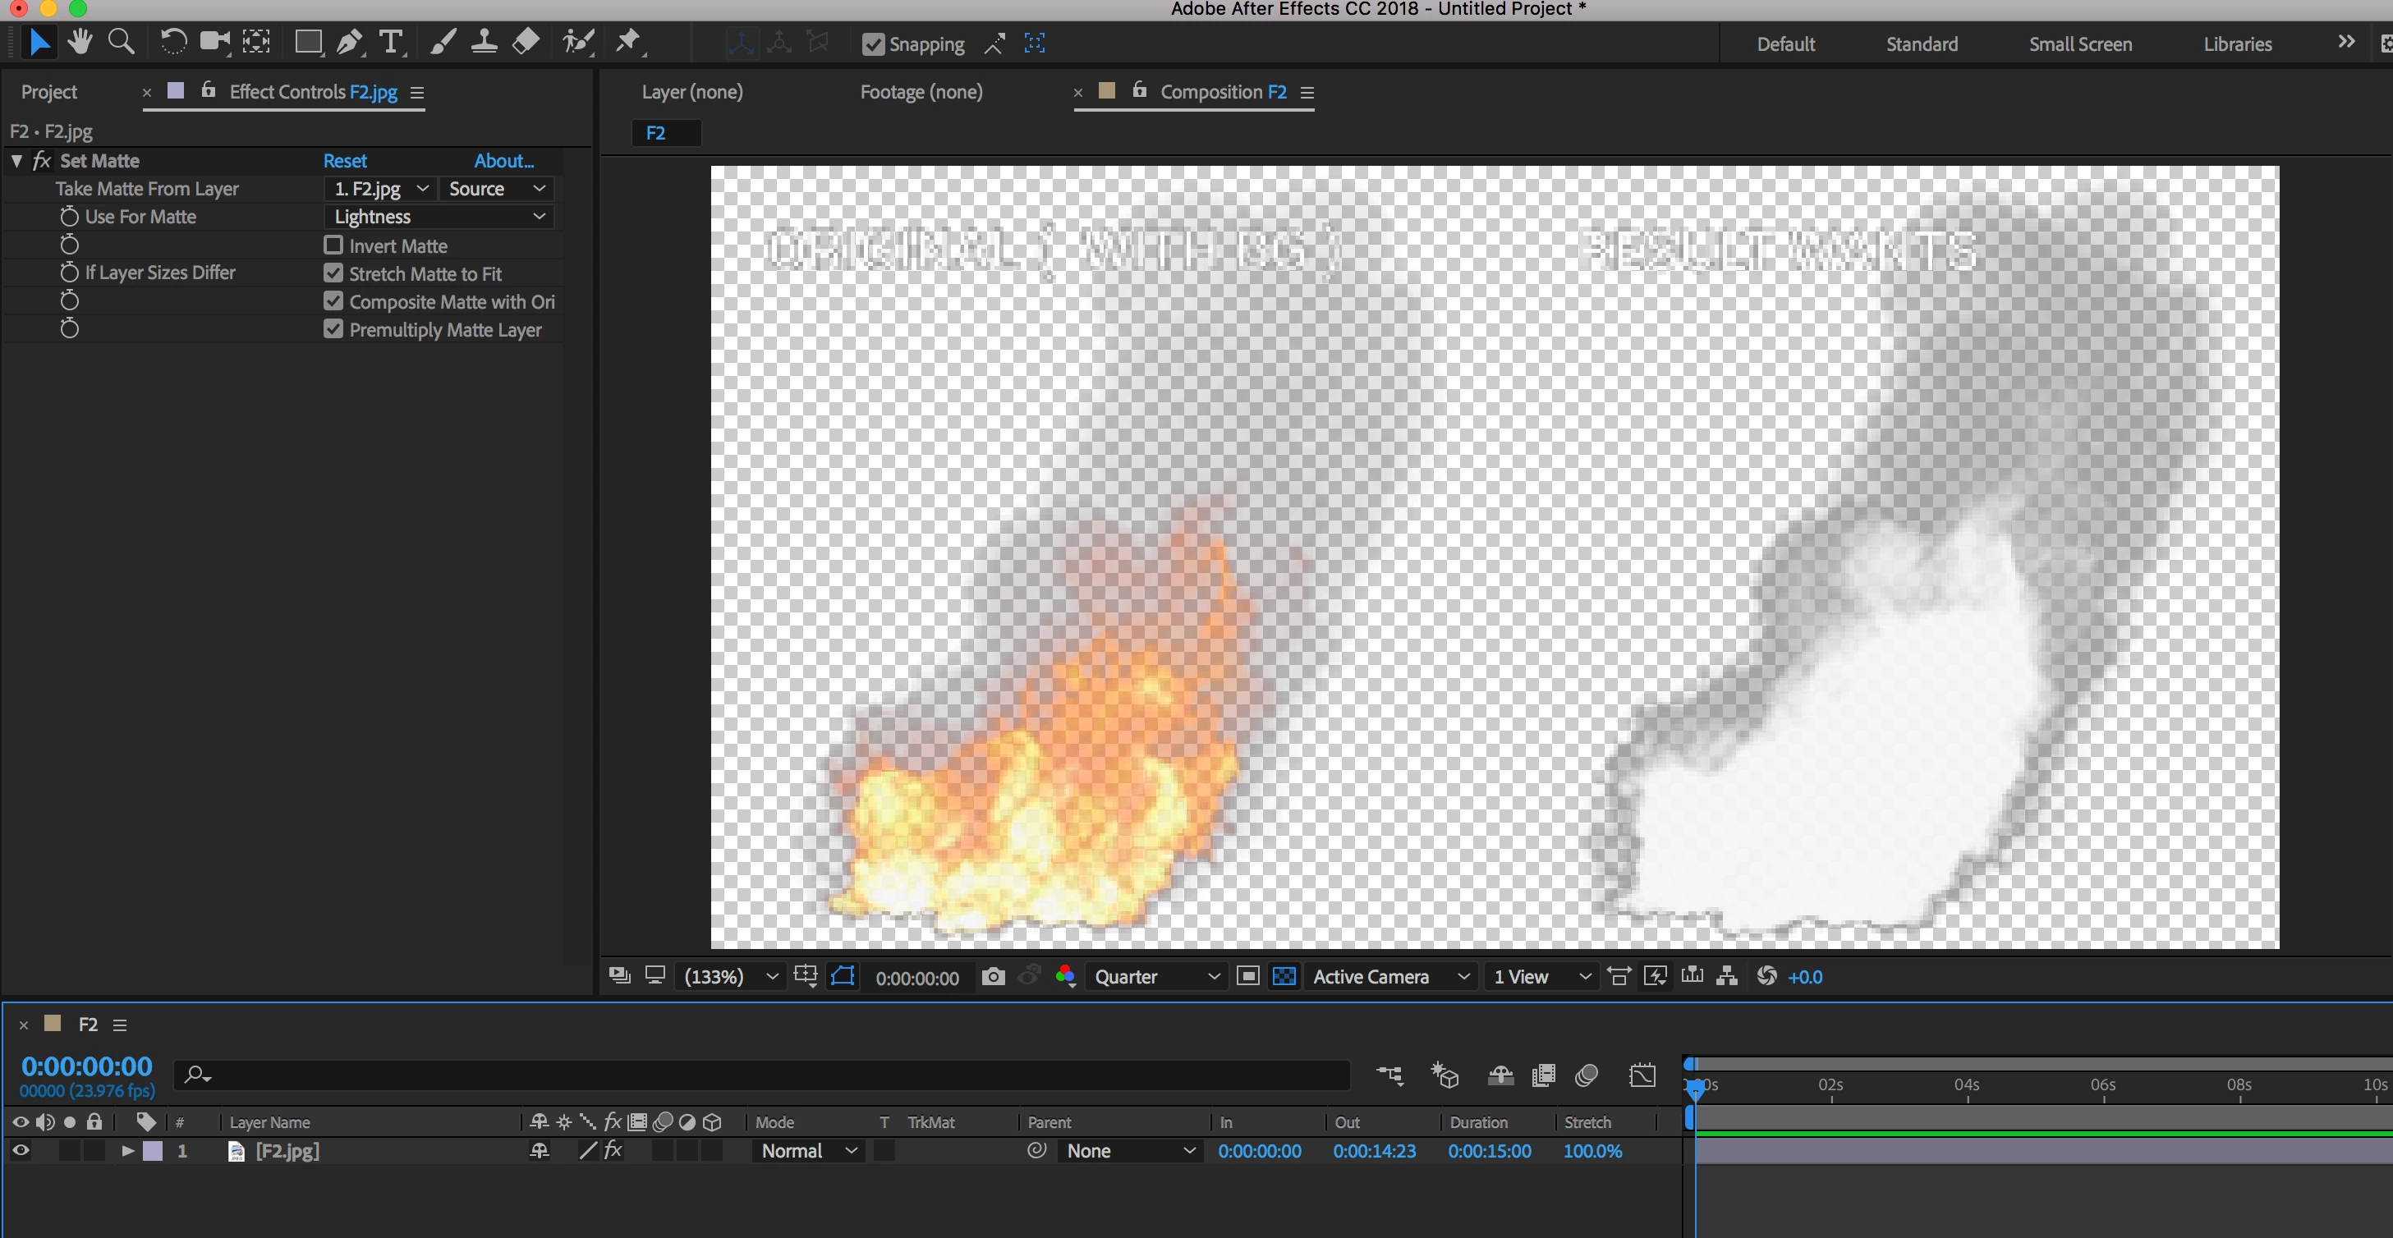
Task: Select the Hand tool
Action: [x=80, y=43]
